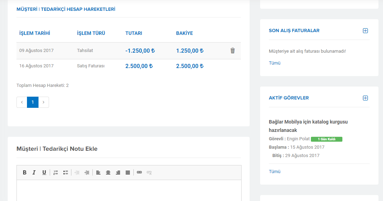Align note text to the right
This screenshot has height=201, width=383.
[x=118, y=172]
